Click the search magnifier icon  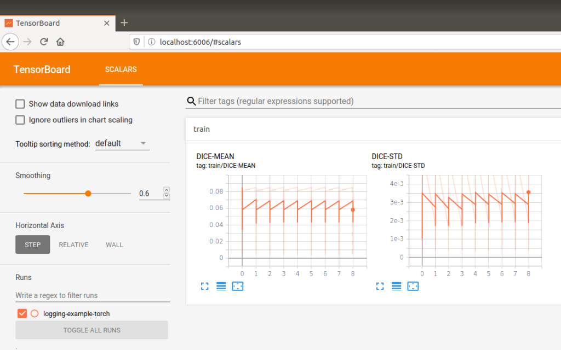tap(191, 101)
